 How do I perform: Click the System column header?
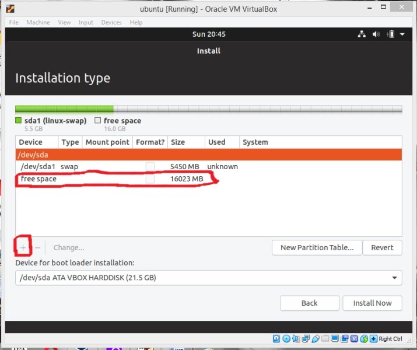click(x=321, y=142)
